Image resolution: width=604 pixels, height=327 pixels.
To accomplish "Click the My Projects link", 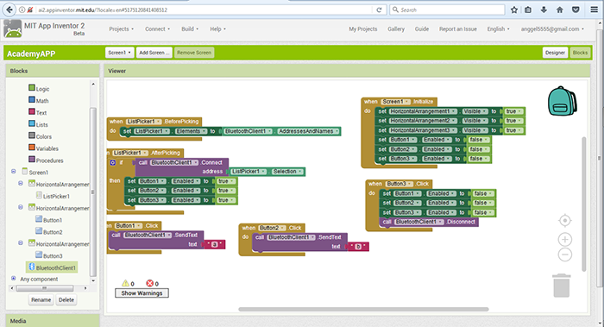I will click(x=363, y=28).
